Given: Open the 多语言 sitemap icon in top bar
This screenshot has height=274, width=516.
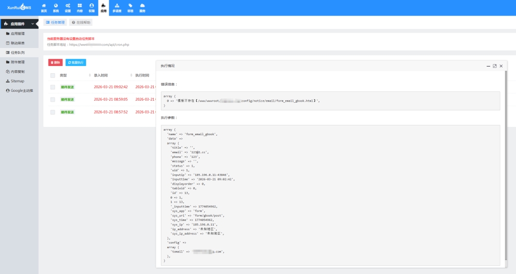Looking at the screenshot, I should tap(117, 7).
